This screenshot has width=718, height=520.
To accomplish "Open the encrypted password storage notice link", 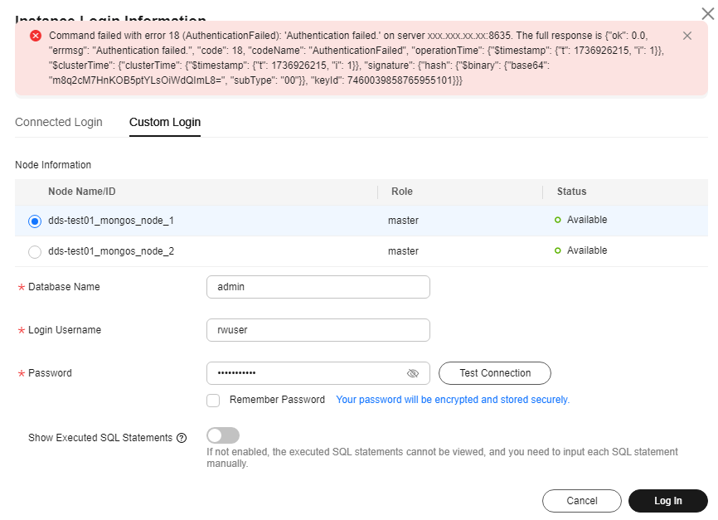I will (x=452, y=400).
